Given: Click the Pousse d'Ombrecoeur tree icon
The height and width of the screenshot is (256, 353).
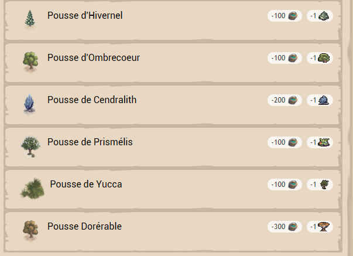Looking at the screenshot, I should coord(30,60).
